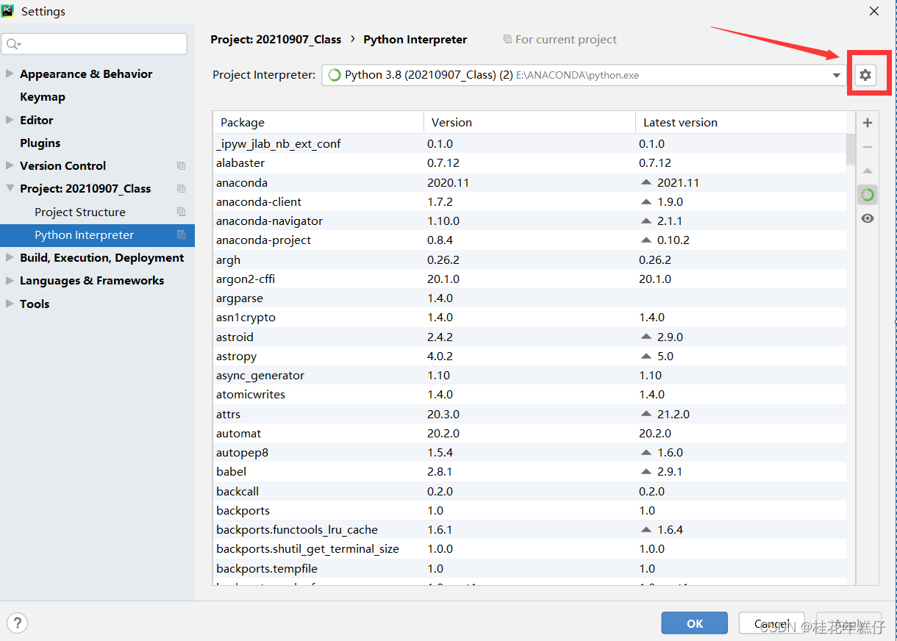This screenshot has height=641, width=897.
Task: Select the backports.functools_lru_cache row
Action: (x=529, y=529)
